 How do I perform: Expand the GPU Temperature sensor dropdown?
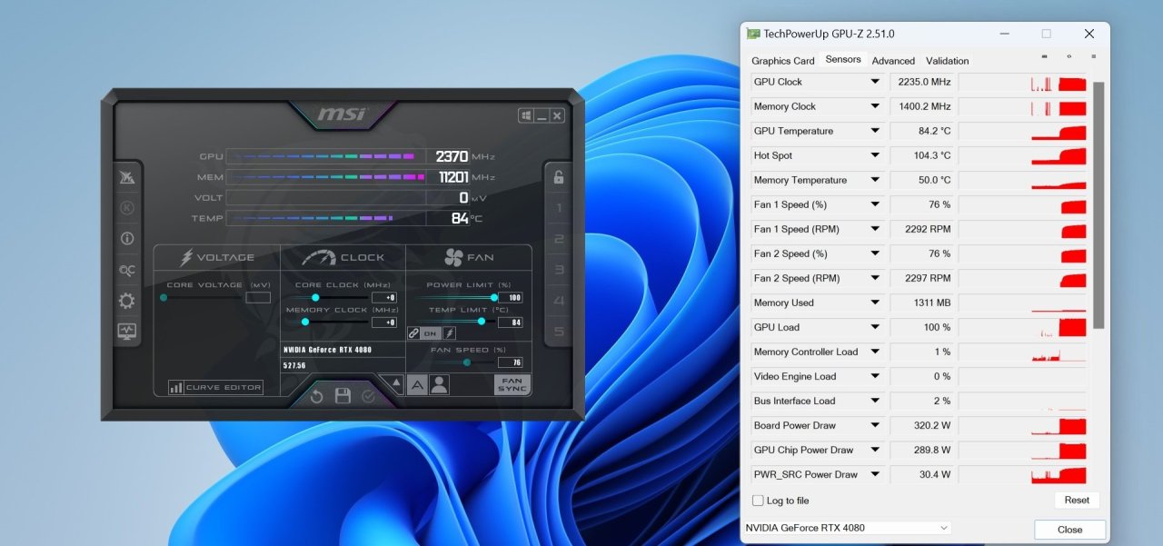point(874,131)
